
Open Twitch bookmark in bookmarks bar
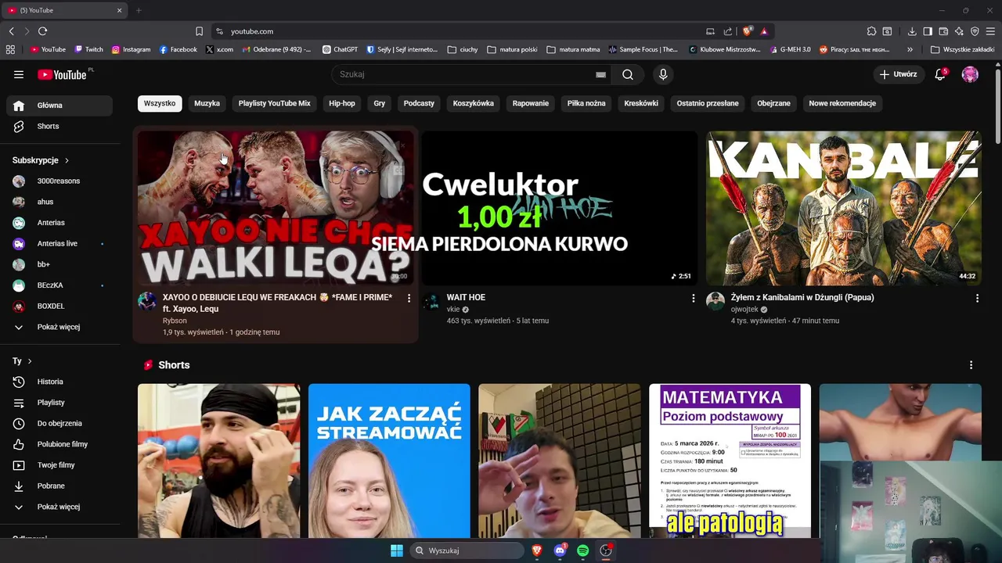click(x=89, y=49)
